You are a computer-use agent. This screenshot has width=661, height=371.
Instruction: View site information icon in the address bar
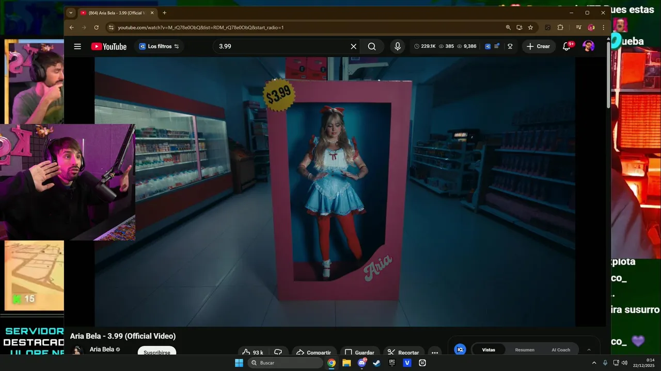click(110, 27)
